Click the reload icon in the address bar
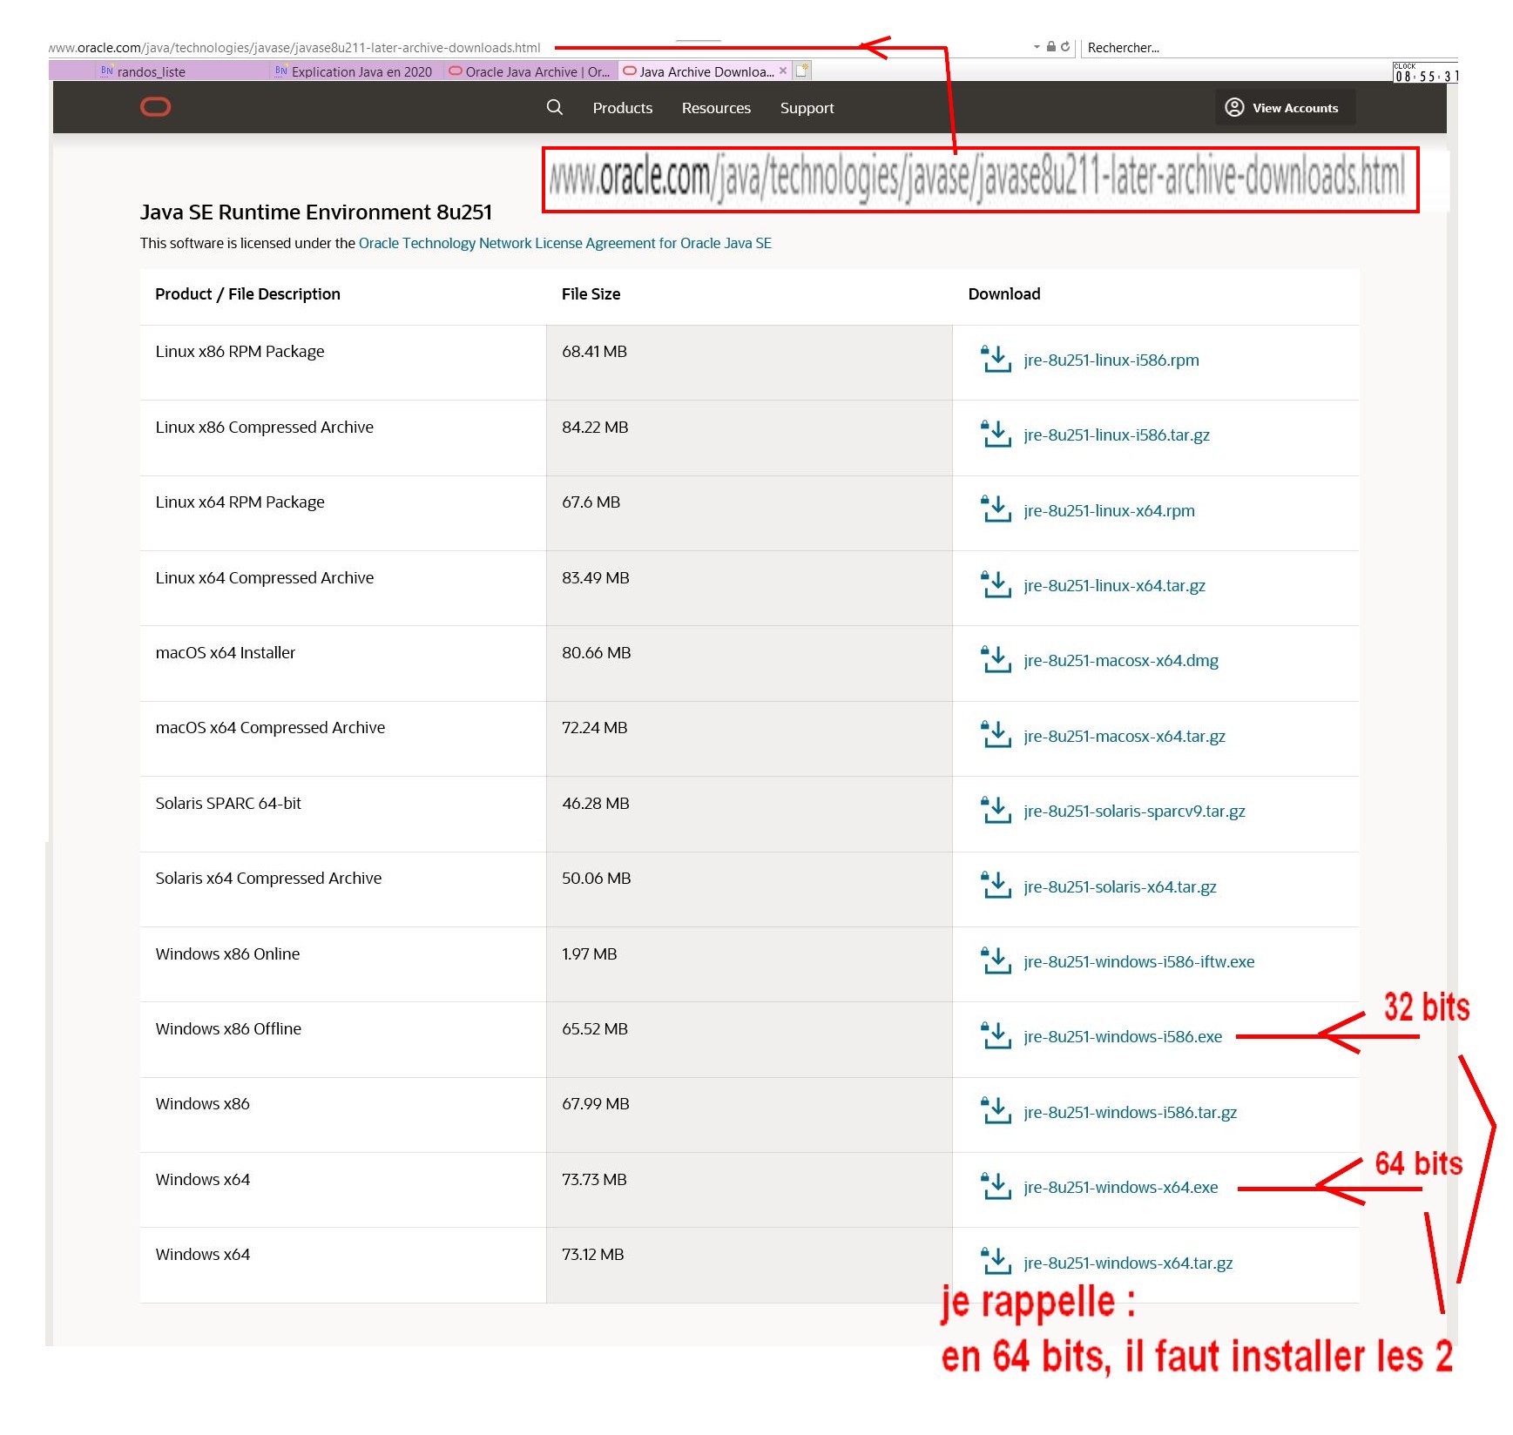This screenshot has width=1513, height=1435. (1065, 47)
